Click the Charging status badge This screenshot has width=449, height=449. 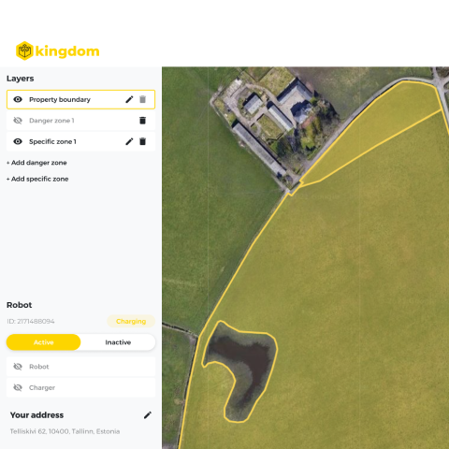(x=131, y=321)
